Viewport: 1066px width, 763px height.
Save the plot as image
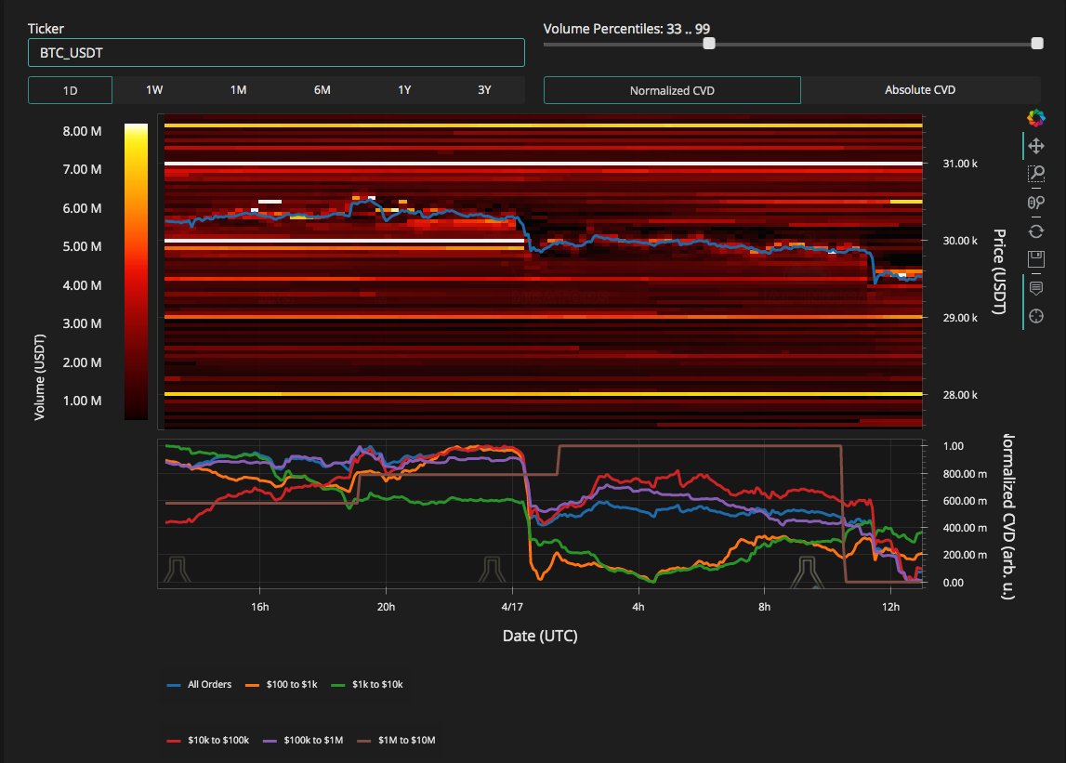click(x=1036, y=258)
